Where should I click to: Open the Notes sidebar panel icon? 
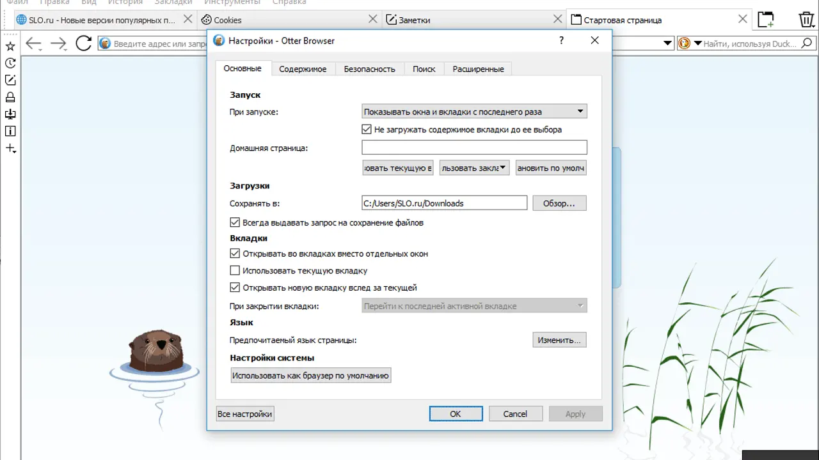[x=10, y=80]
